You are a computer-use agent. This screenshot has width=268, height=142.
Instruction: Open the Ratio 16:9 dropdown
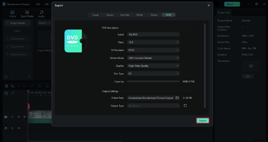(x=153, y=42)
